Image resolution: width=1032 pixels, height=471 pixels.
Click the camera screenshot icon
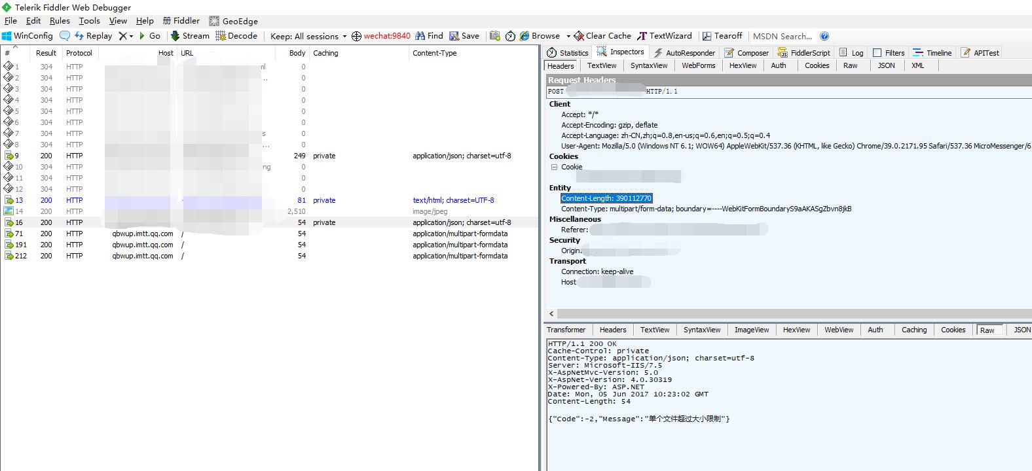pyautogui.click(x=495, y=36)
